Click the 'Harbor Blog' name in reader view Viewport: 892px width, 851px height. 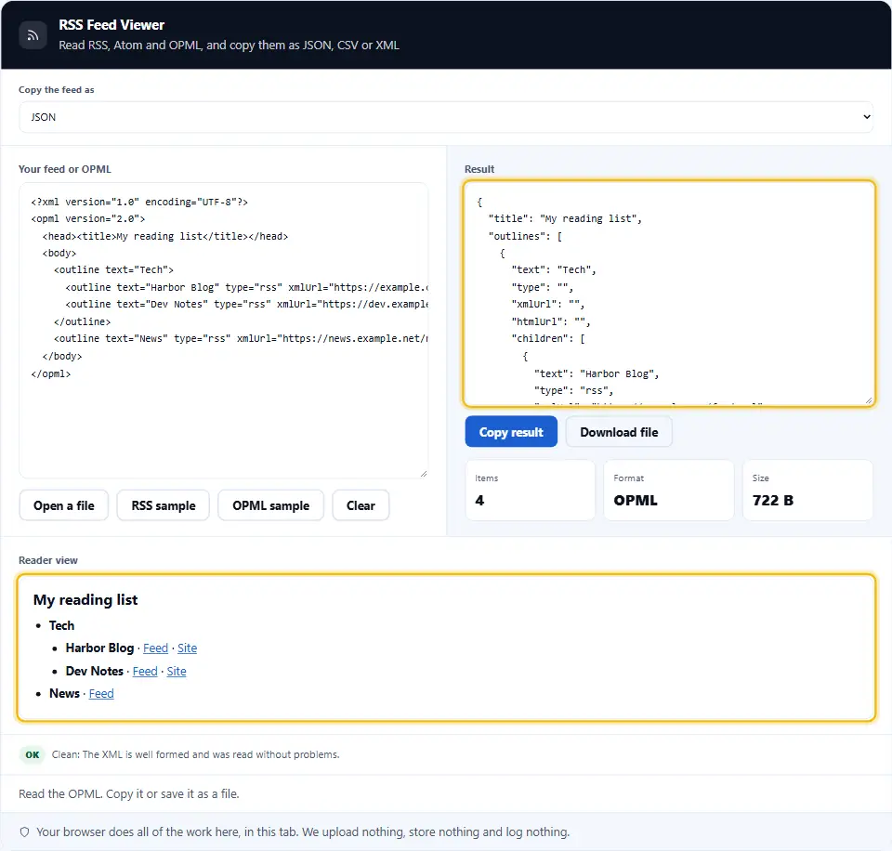coord(99,648)
